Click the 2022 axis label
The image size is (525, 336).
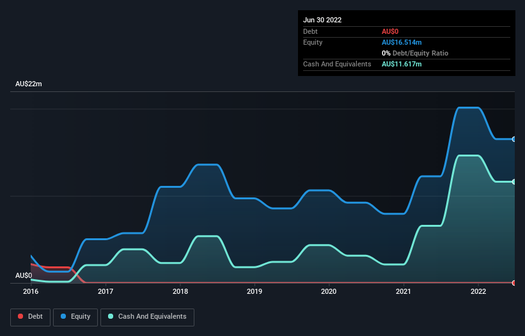[478, 291]
